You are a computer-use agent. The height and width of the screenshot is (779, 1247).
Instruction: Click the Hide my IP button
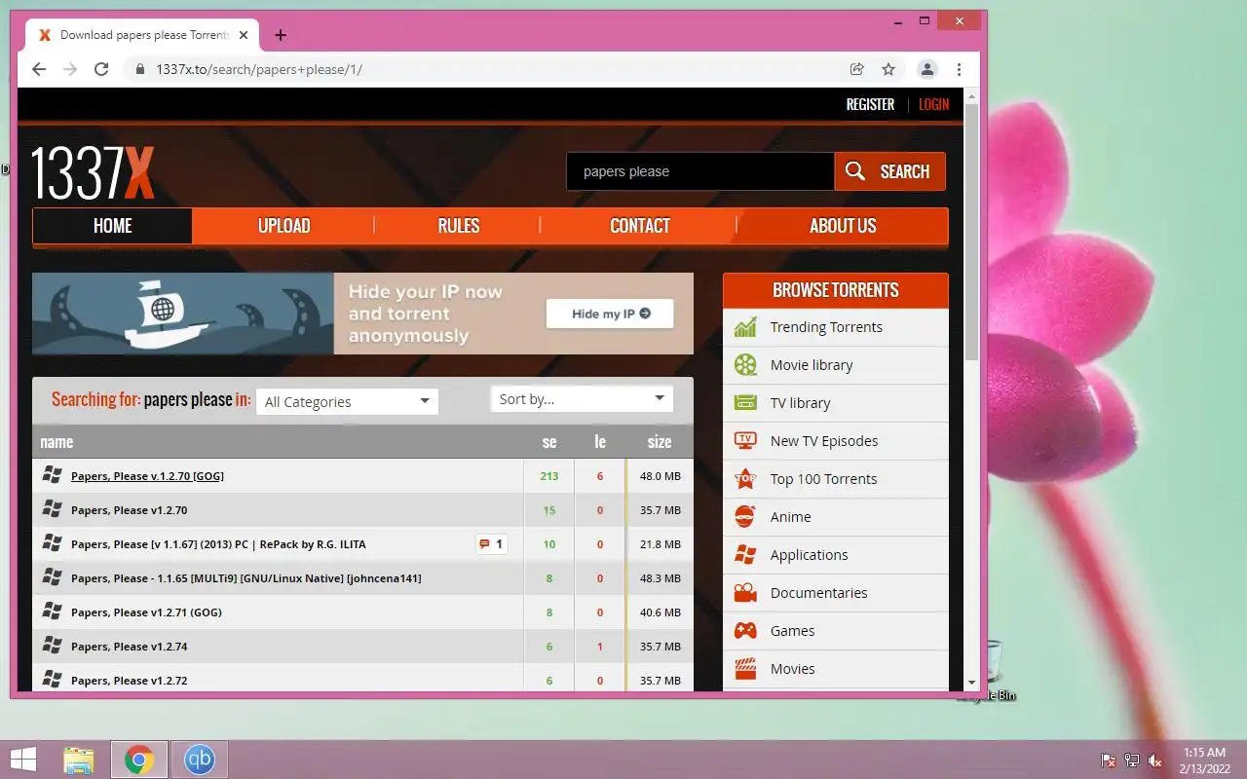click(610, 314)
